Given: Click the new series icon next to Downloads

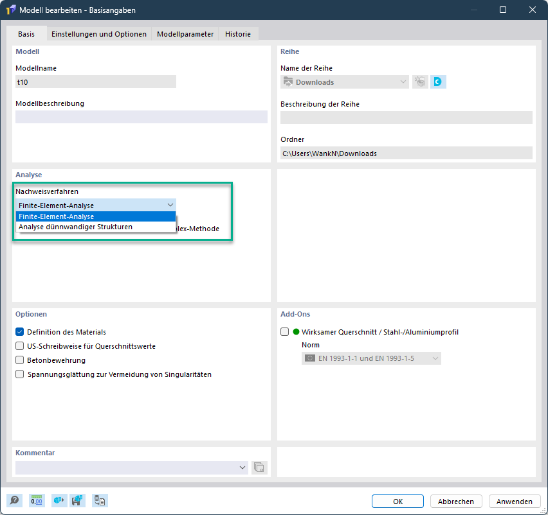Looking at the screenshot, I should [420, 82].
